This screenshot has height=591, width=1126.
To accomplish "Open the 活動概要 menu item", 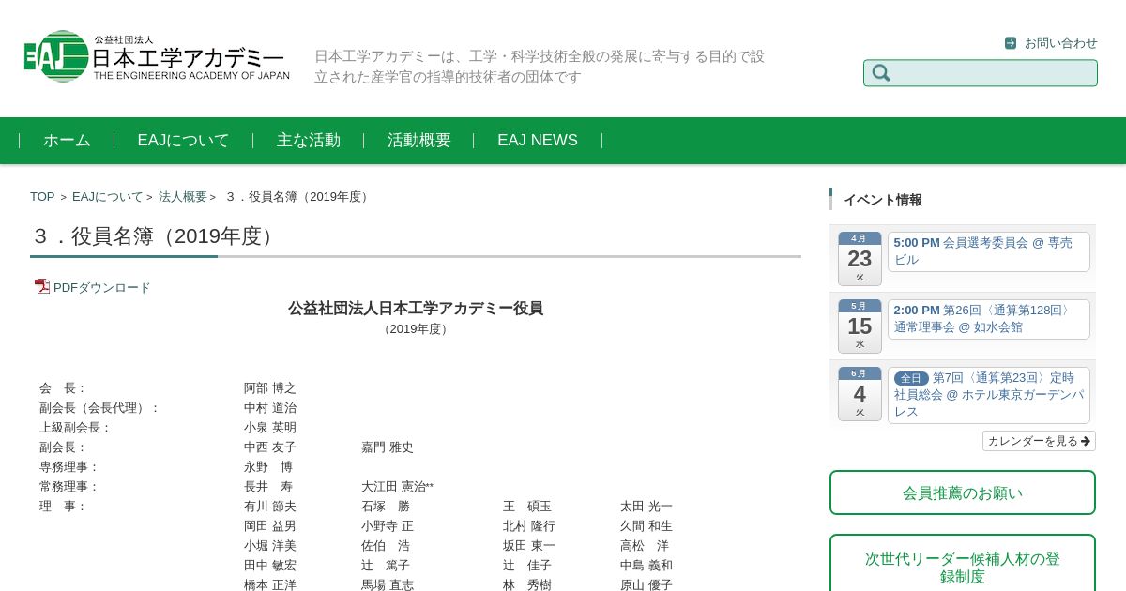I will pyautogui.click(x=419, y=141).
